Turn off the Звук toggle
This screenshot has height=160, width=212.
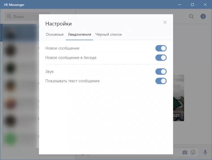(x=161, y=72)
